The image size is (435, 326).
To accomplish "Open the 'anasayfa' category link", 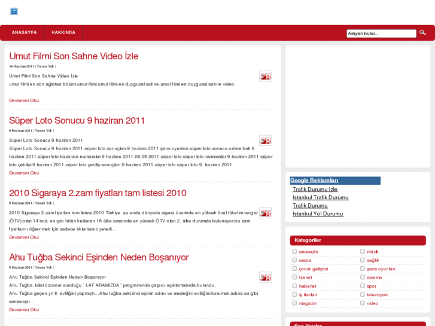I will click(x=309, y=252).
